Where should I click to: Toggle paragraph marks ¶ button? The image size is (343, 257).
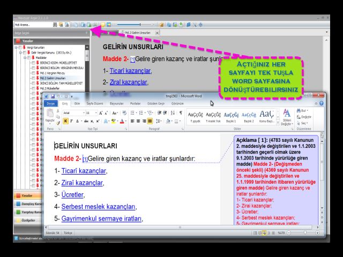(x=181, y=113)
